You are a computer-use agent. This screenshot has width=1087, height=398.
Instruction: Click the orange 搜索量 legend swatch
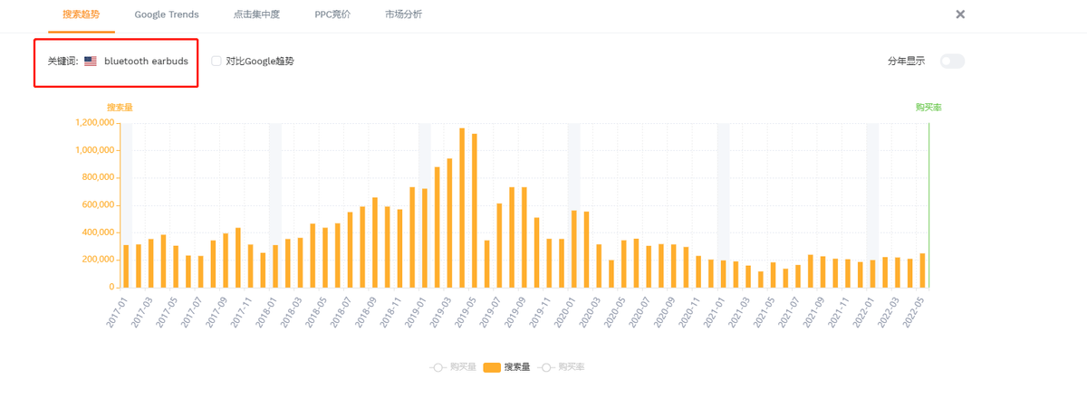coord(492,367)
